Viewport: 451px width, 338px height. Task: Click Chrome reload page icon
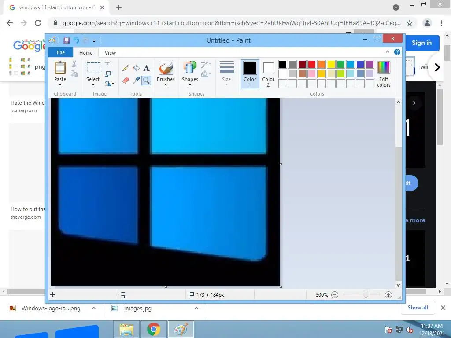tap(38, 23)
